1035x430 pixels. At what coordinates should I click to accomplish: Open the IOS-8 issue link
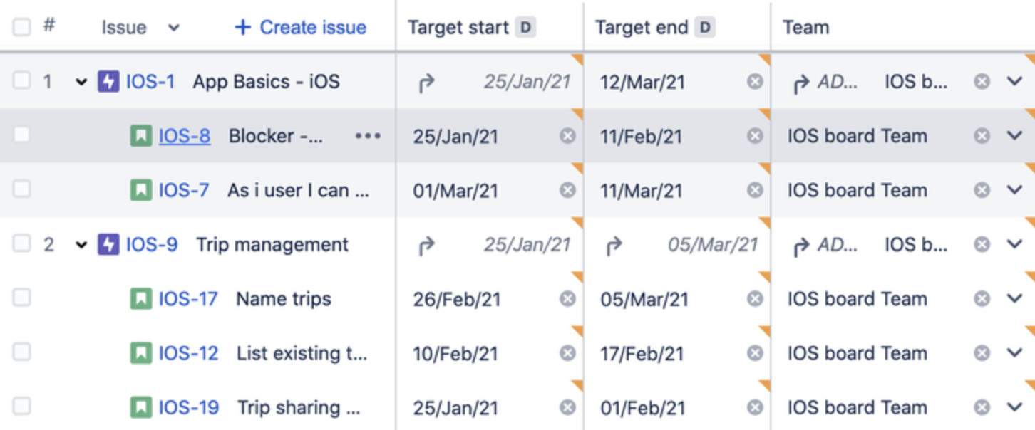[x=185, y=136]
